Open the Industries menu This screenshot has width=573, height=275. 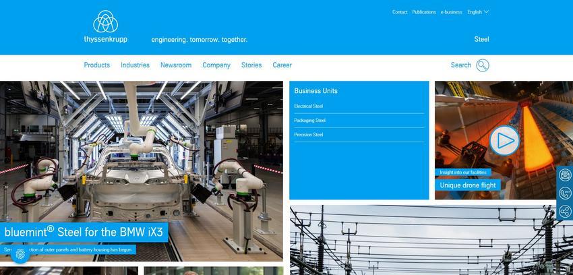click(135, 65)
